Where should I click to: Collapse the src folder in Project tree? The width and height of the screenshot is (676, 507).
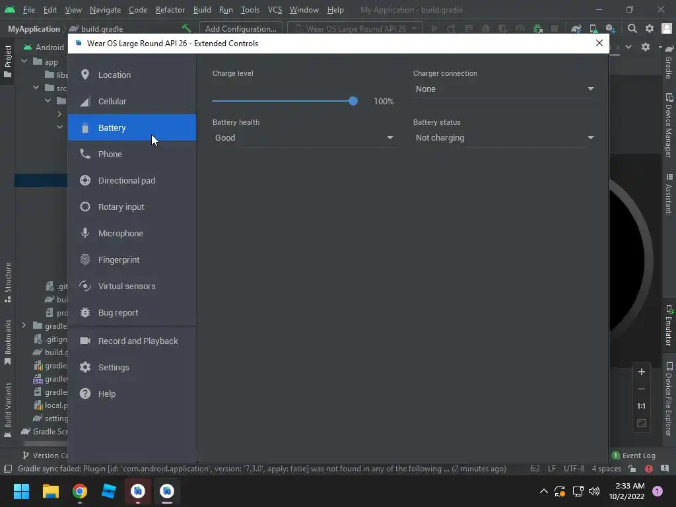36,88
